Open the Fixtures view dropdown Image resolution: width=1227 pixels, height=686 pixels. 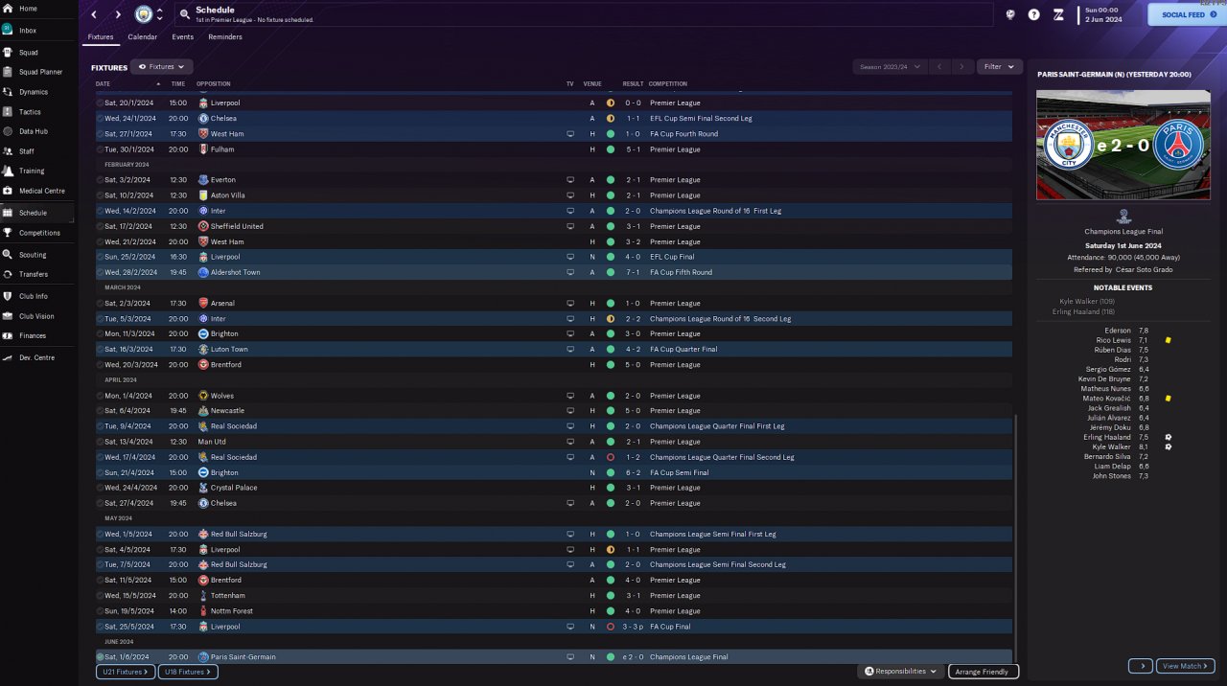162,67
